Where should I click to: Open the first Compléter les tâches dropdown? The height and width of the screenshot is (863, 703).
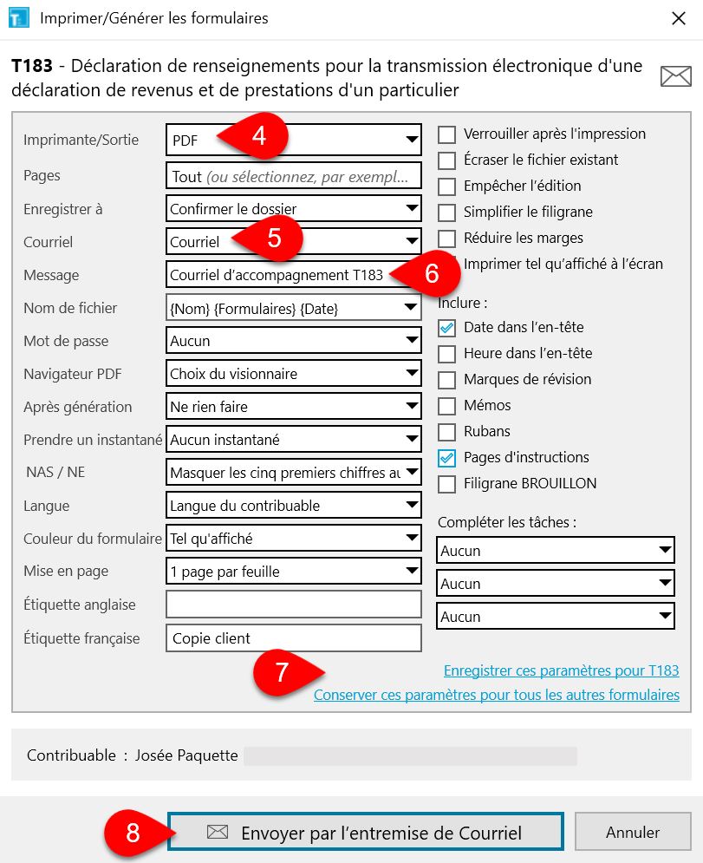pos(664,550)
